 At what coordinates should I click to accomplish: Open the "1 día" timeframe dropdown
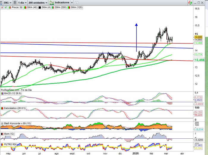(x=22, y=2)
